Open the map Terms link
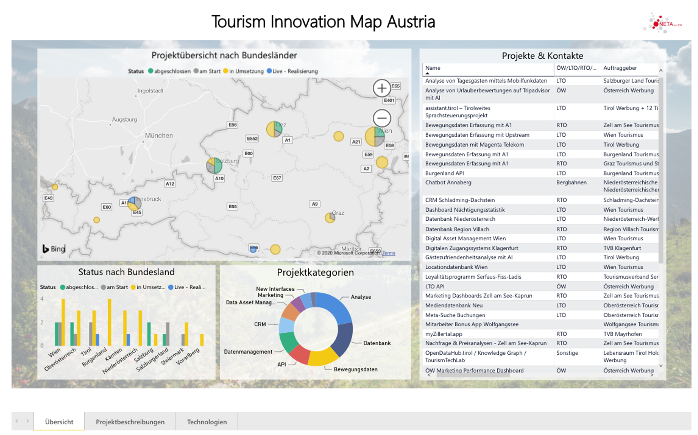 coord(389,253)
